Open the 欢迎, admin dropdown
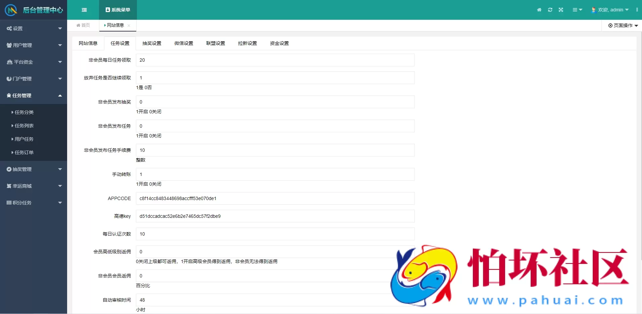Screen dimensions: 642x314 tap(610, 10)
